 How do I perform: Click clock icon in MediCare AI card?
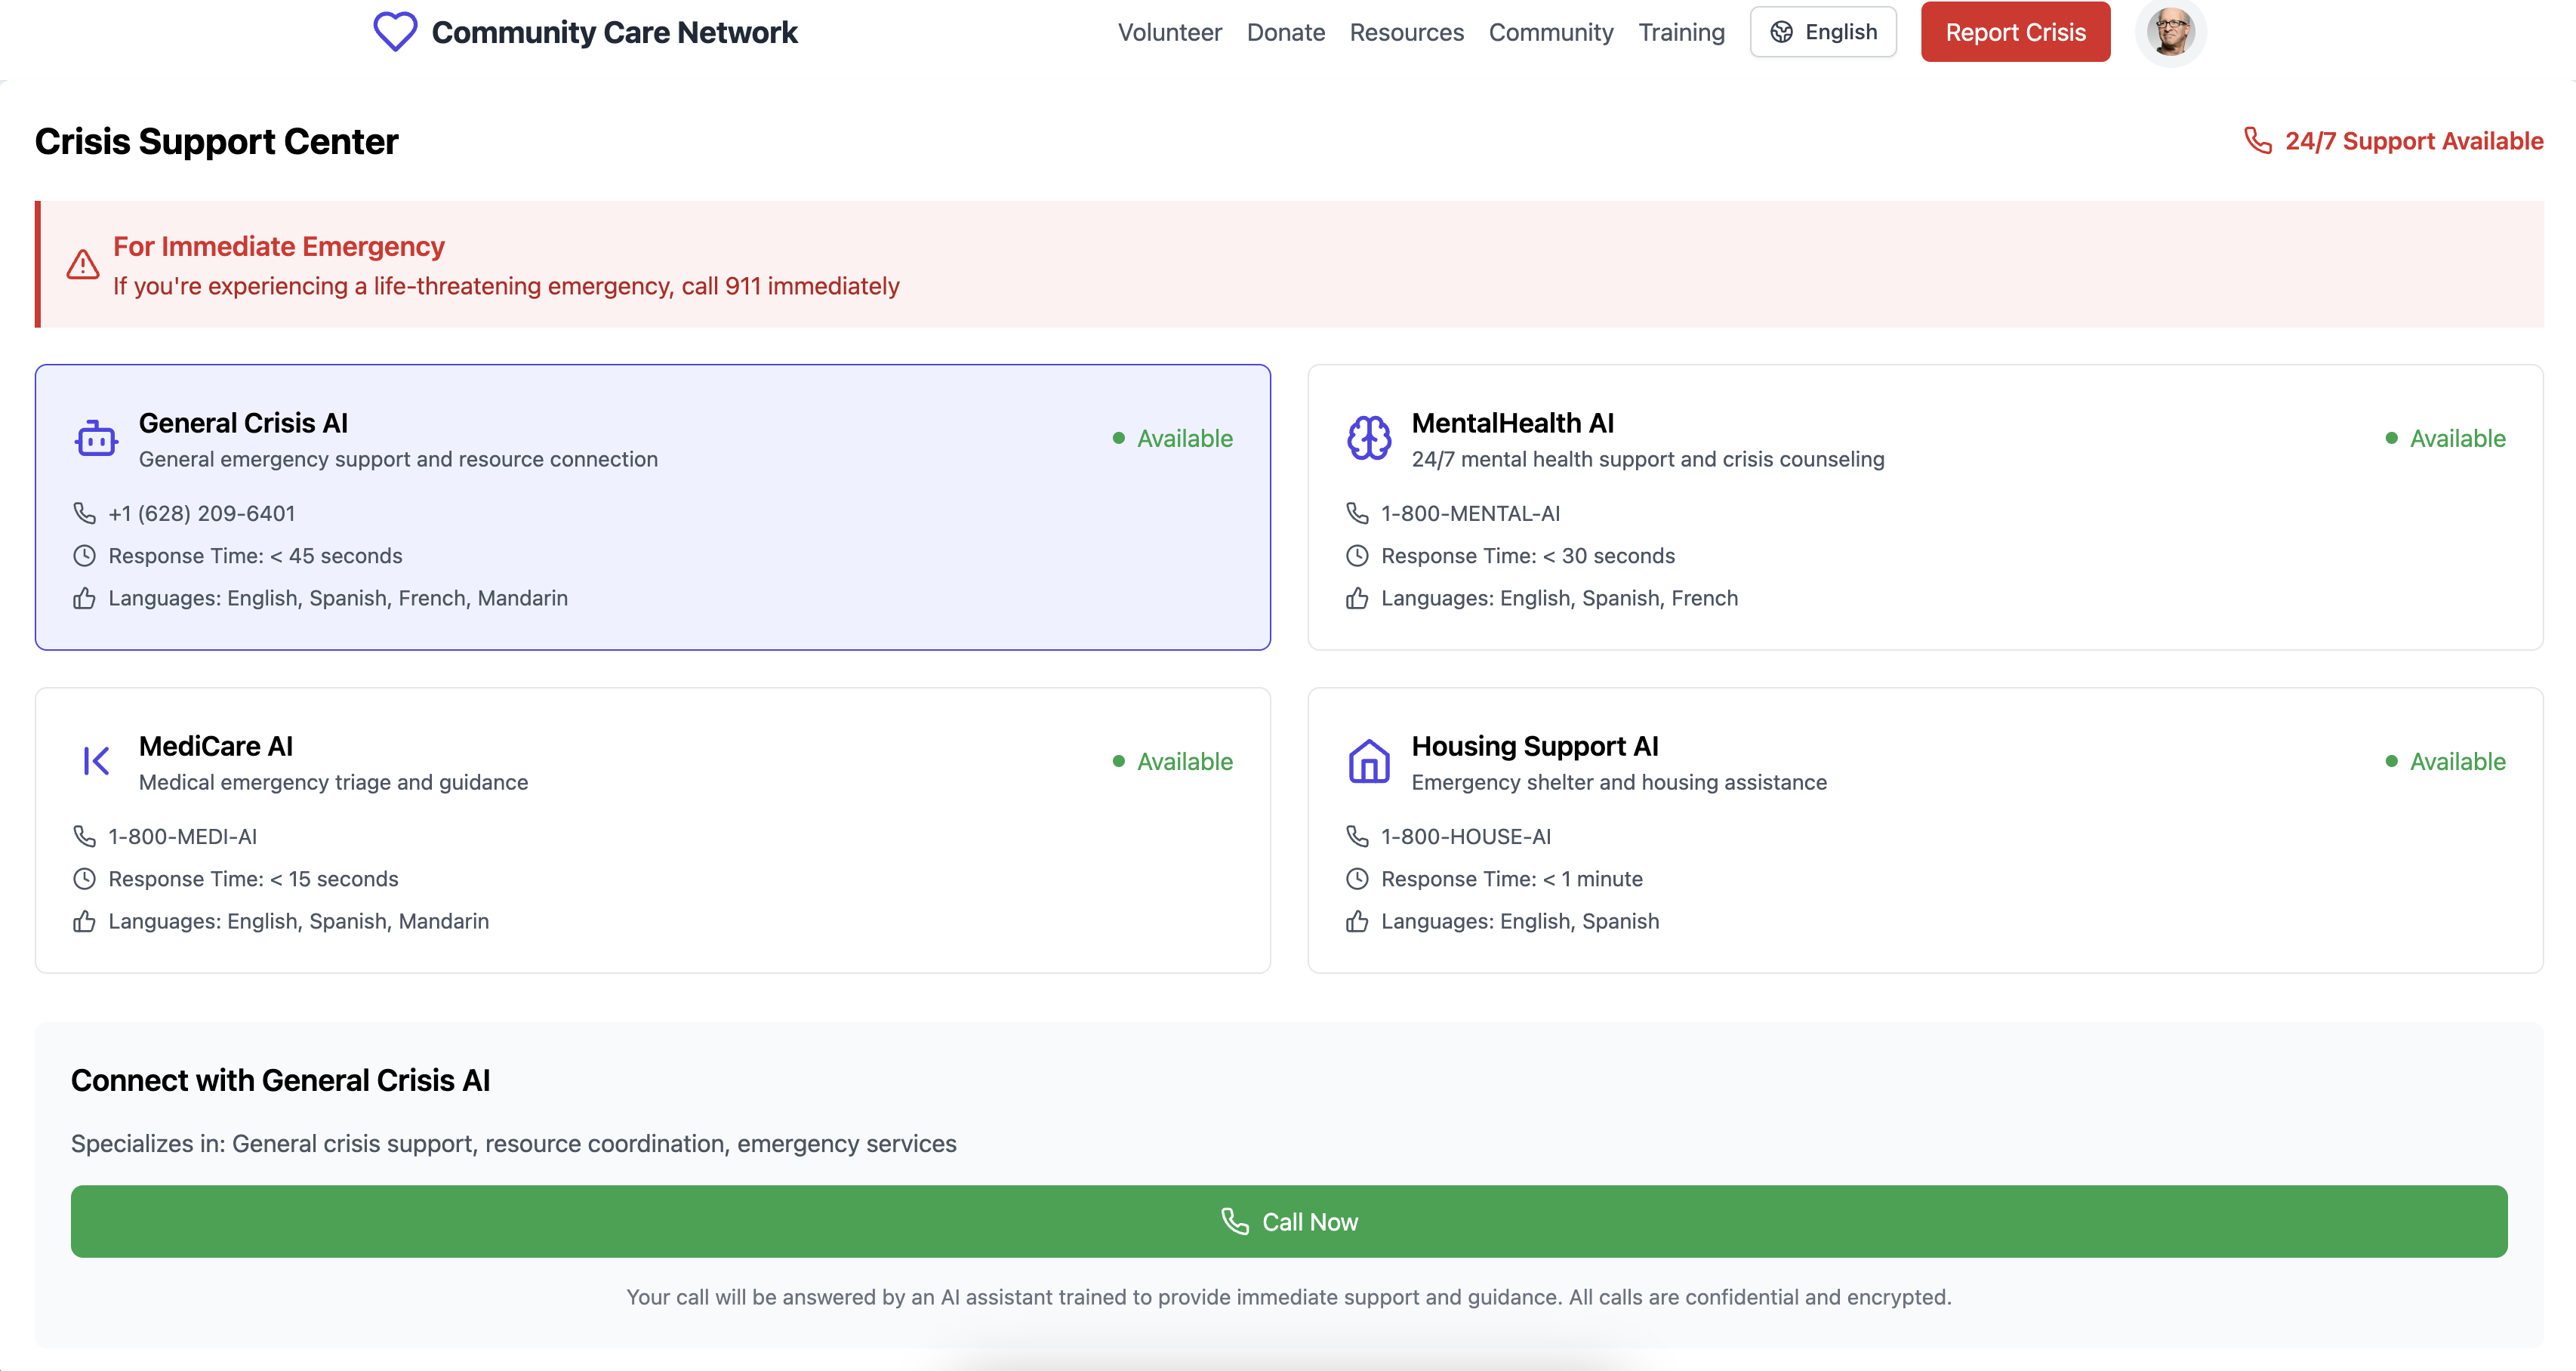[84, 879]
